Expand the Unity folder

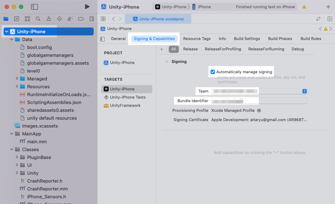tap(17, 173)
